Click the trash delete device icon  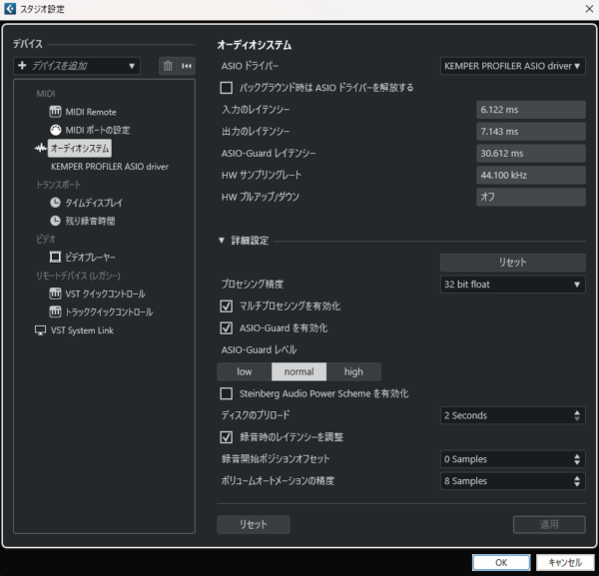tap(168, 66)
